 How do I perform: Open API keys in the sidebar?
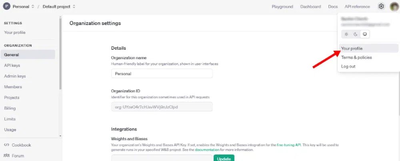pos(12,65)
